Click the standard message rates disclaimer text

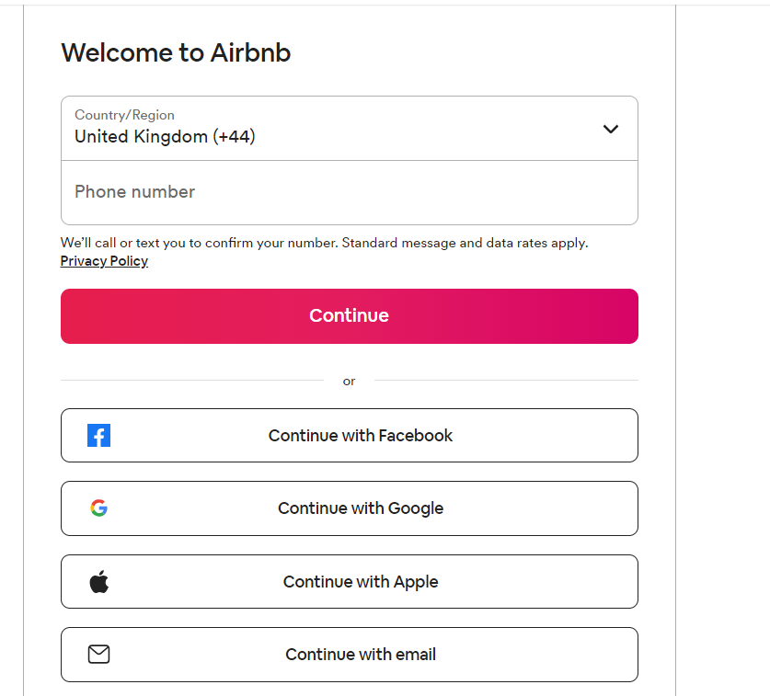[x=323, y=242]
